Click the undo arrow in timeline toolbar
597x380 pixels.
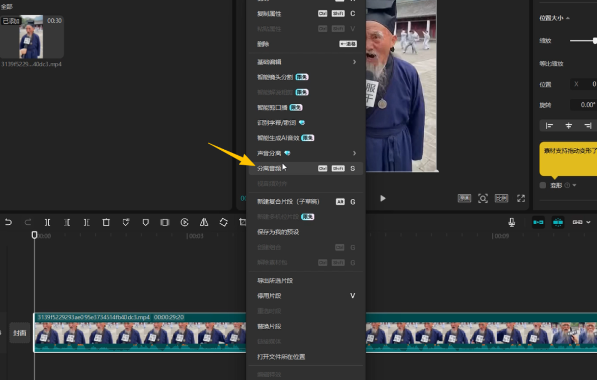(8, 222)
